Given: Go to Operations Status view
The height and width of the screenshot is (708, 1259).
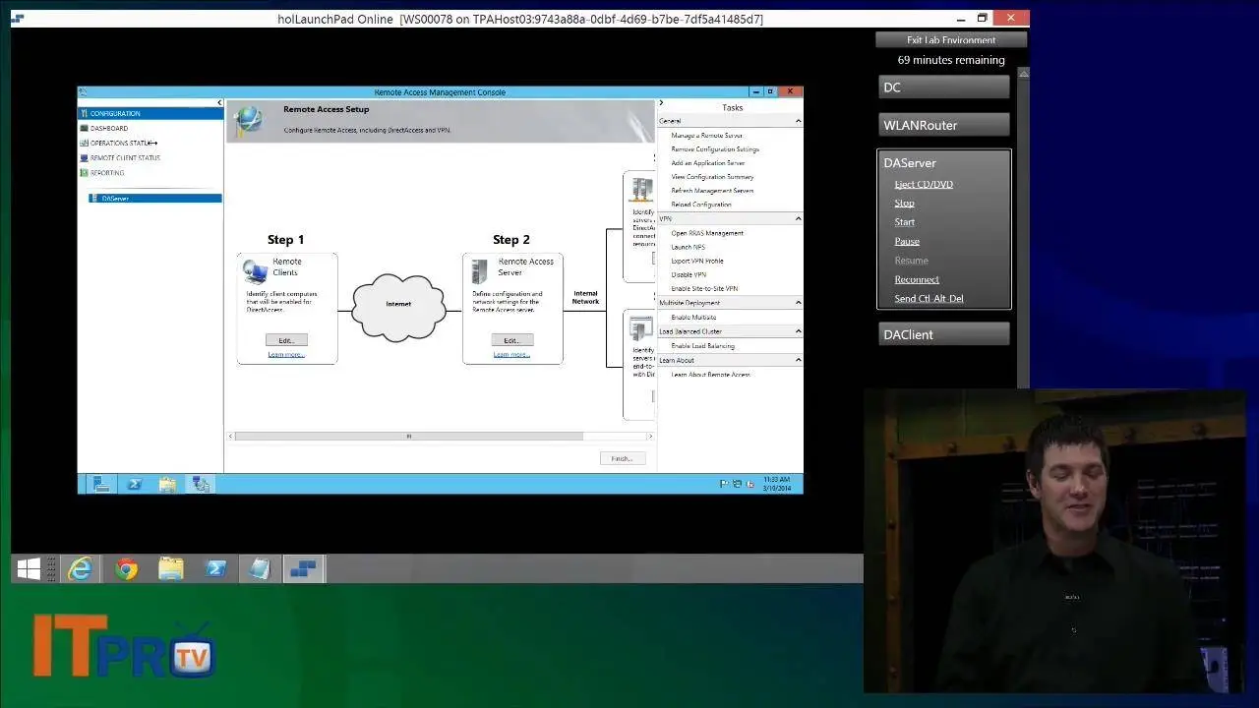Looking at the screenshot, I should click(121, 143).
